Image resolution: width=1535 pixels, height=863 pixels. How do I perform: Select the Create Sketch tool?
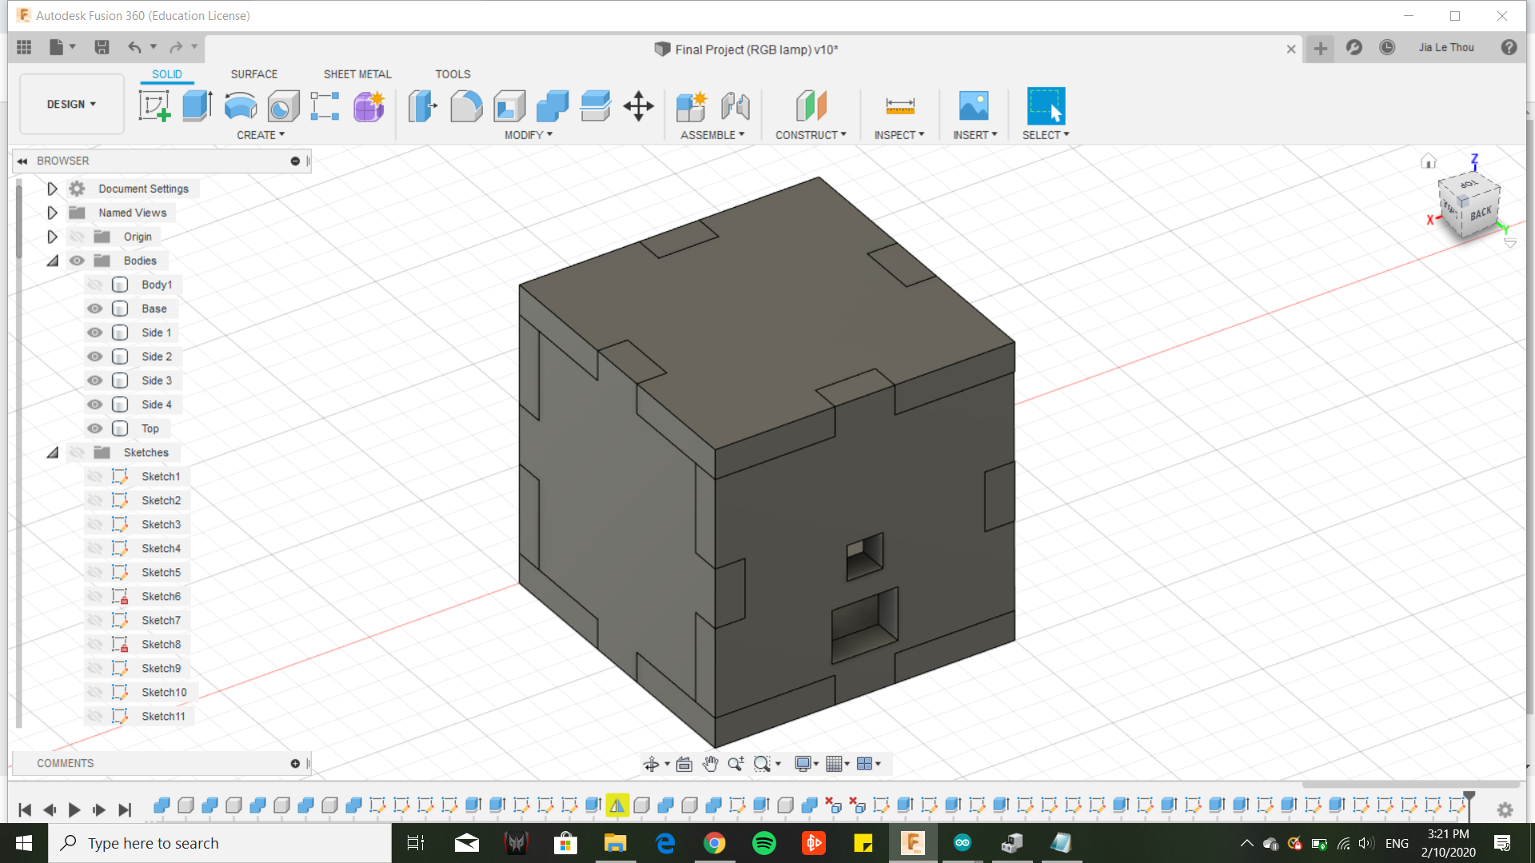[154, 105]
